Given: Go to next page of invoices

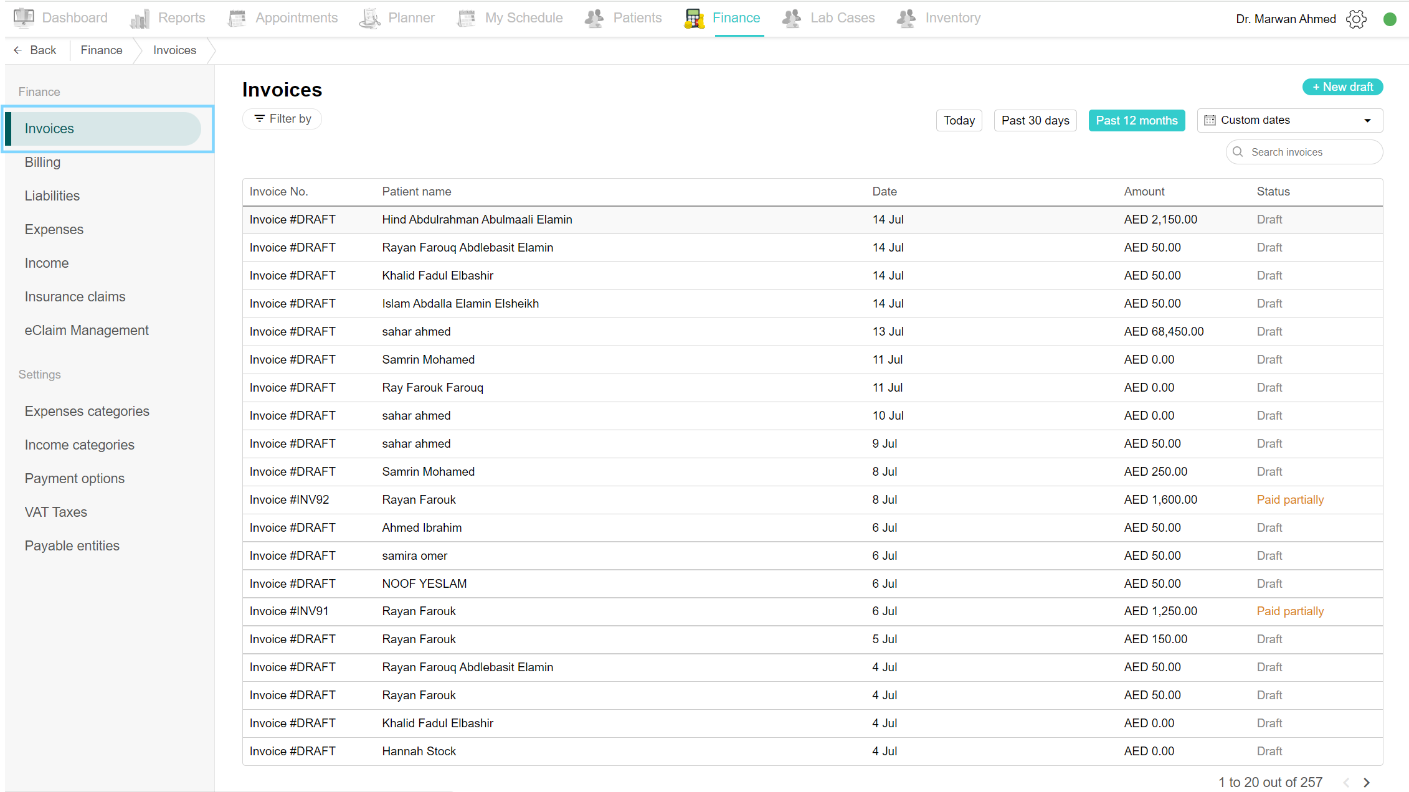Looking at the screenshot, I should point(1367,783).
